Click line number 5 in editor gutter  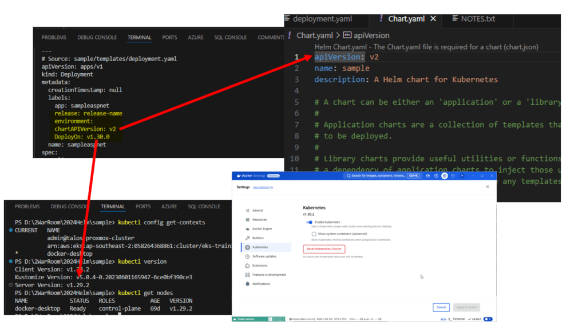point(296,102)
